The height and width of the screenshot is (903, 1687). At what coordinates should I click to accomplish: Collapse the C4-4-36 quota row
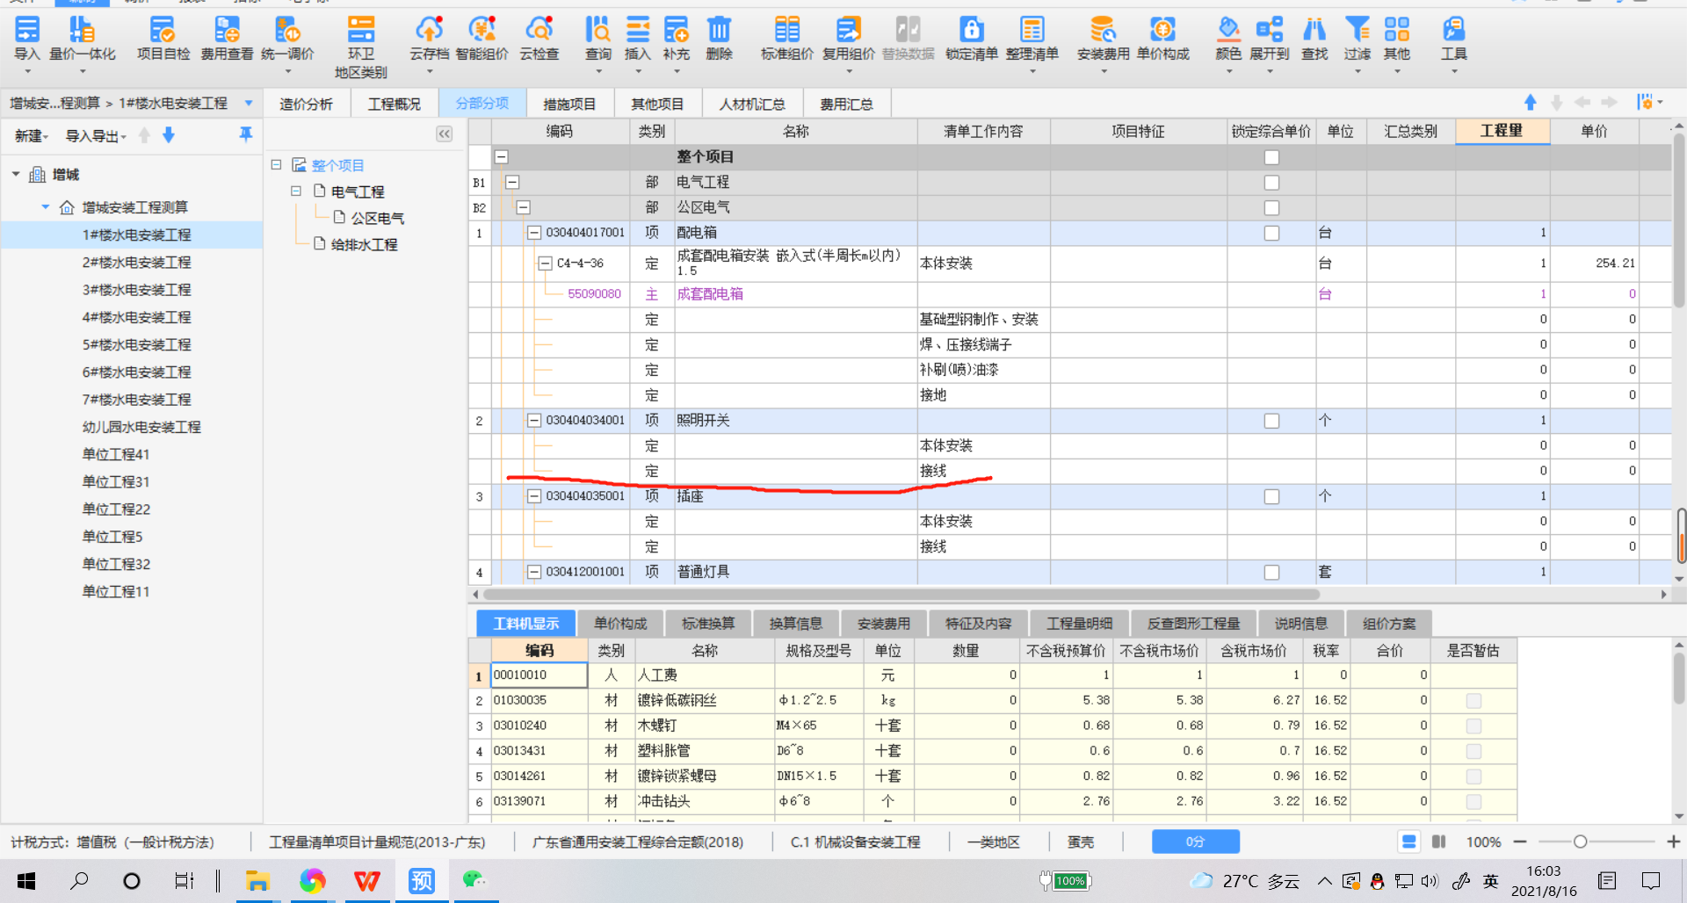(545, 263)
